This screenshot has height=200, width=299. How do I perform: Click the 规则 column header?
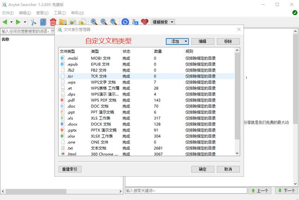click(209, 51)
